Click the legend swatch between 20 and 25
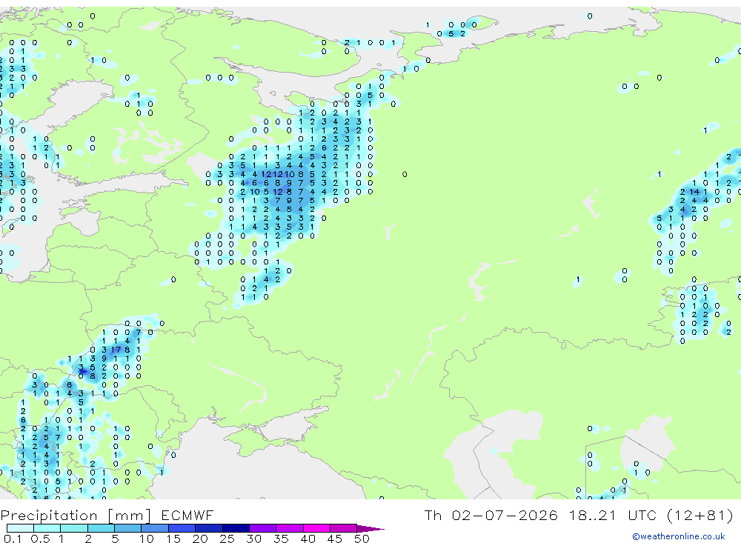 pos(208,528)
